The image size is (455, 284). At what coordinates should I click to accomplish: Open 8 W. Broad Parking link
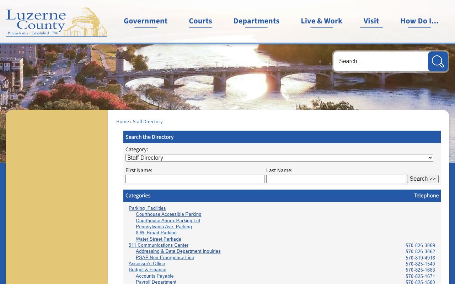[x=156, y=233]
